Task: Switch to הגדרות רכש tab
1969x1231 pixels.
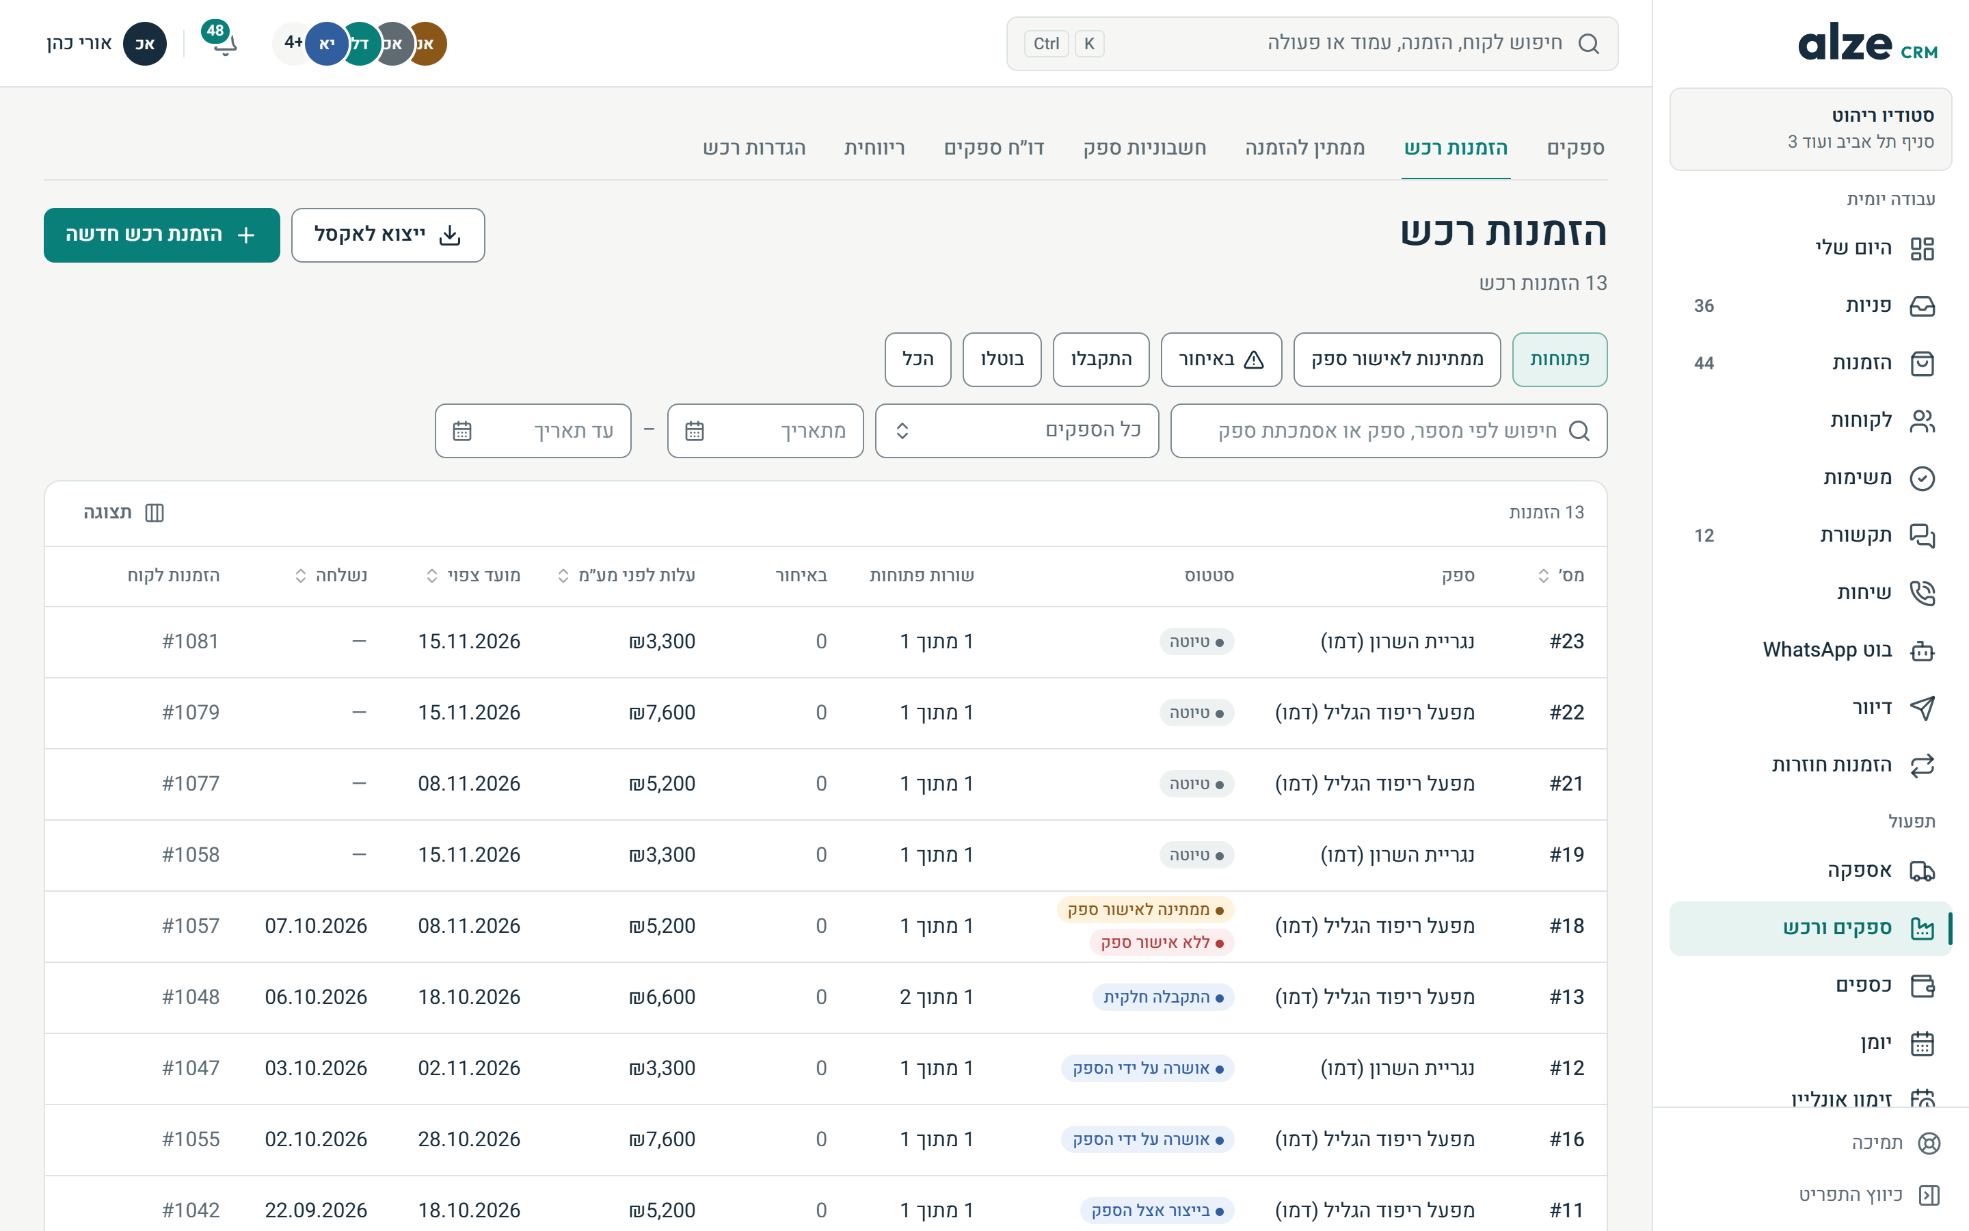Action: point(753,147)
